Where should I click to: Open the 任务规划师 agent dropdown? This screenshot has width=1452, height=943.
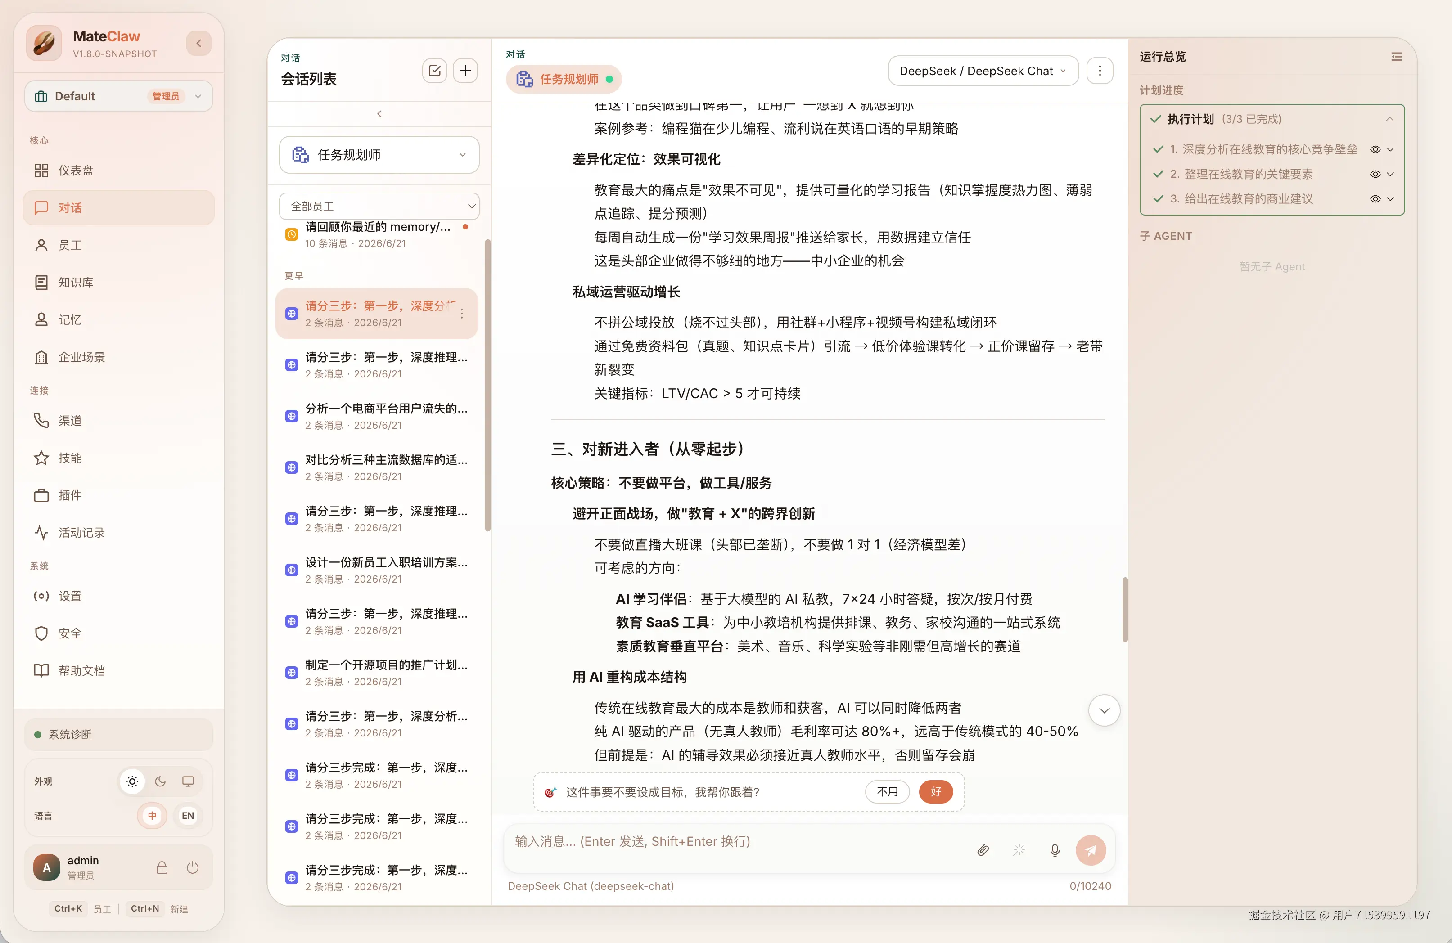379,155
